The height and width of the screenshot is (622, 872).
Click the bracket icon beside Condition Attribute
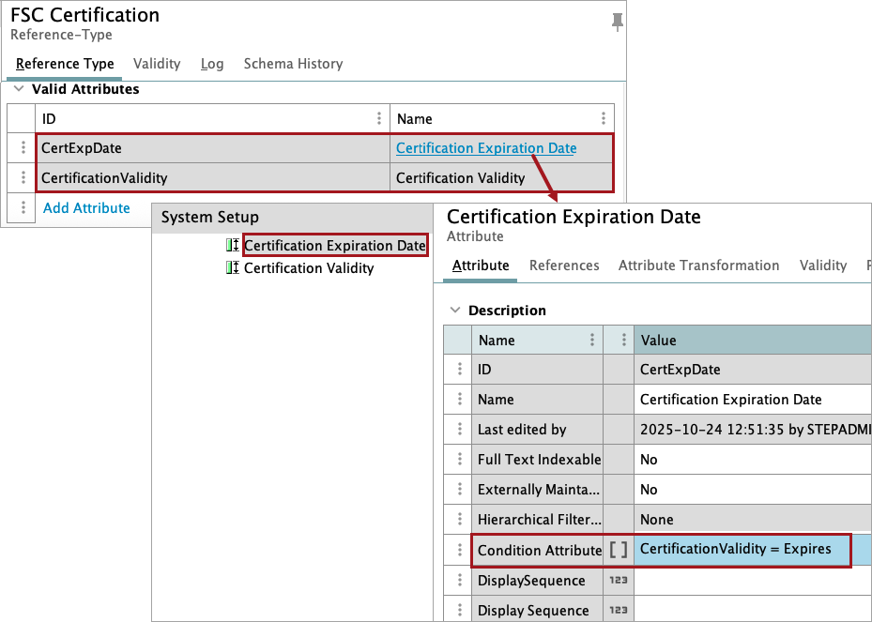(619, 551)
